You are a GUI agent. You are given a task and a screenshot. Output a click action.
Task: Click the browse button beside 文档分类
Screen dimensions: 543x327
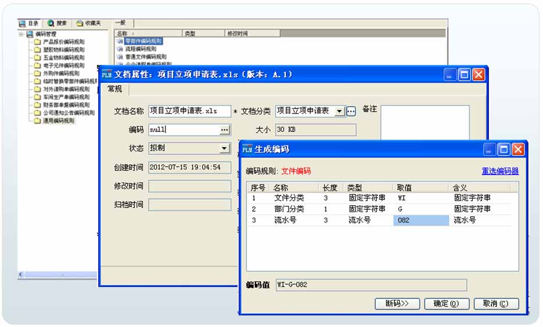coord(351,111)
